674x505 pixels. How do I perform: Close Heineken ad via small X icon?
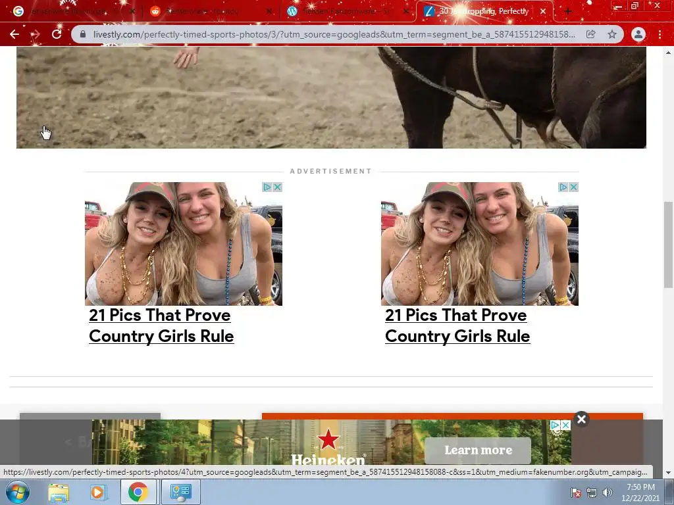(x=566, y=425)
